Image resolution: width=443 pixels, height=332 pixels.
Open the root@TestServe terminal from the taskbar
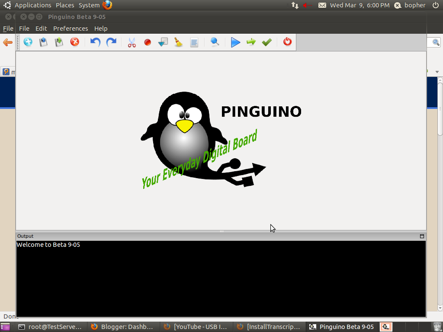click(51, 327)
